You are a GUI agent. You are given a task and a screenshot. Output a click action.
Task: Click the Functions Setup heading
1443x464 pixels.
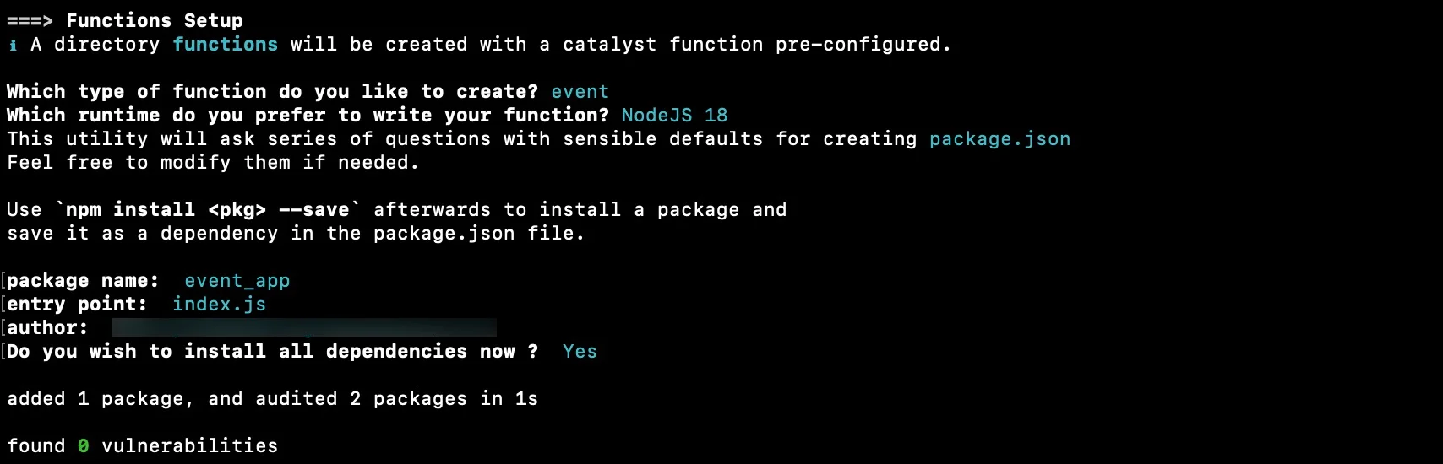[155, 21]
